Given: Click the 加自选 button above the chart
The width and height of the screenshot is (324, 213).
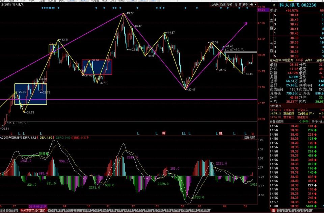Looking at the screenshot, I should 215,5.
